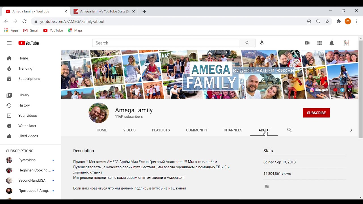Go to Home in sidebar
This screenshot has width=363, height=204.
(31, 58)
